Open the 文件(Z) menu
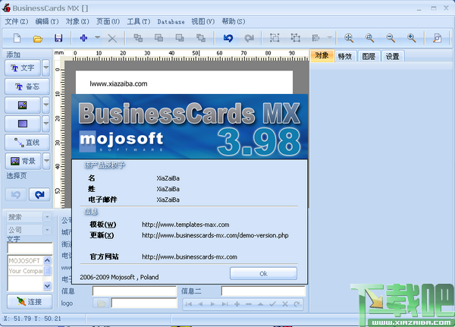 point(16,21)
